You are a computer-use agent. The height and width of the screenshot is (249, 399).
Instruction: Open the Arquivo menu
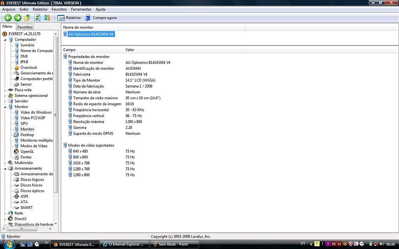(9, 9)
